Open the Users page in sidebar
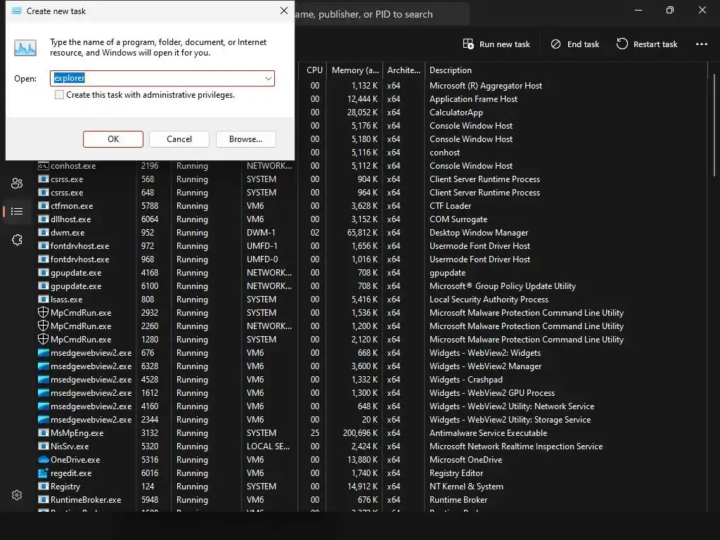 coord(17,184)
